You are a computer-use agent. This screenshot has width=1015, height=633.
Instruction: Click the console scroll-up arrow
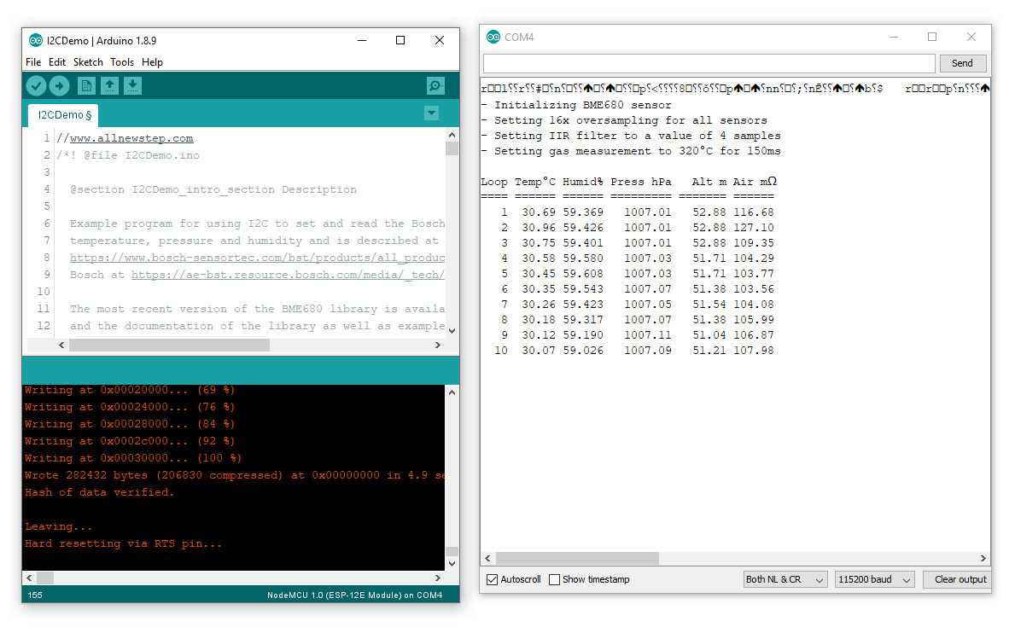pos(452,392)
